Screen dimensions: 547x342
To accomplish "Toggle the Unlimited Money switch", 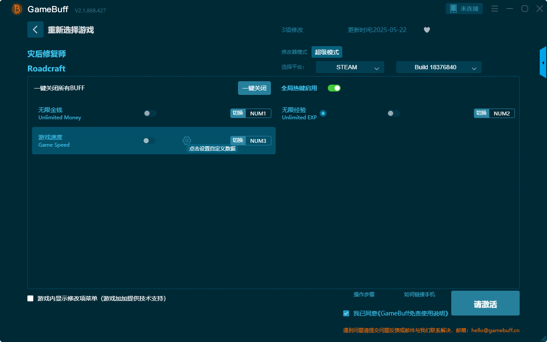I will (x=150, y=113).
